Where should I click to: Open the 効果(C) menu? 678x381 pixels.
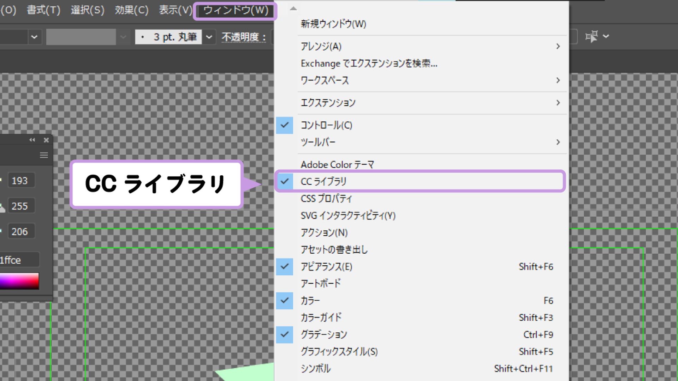(x=132, y=10)
